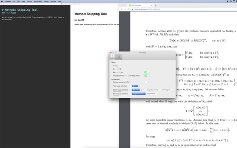Viewport: 237px width, 148px height.
Task: Toggle the \begin{equation} row switch
Action: [x=147, y=75]
